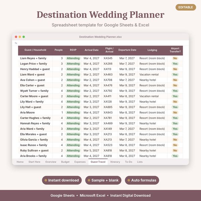
Task: Click the flight number XA943
Action: (x=108, y=113)
